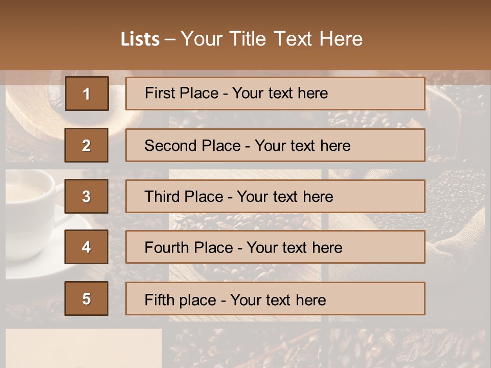Image resolution: width=491 pixels, height=368 pixels.
Task: Click the Third Place text box
Action: pyautogui.click(x=275, y=196)
